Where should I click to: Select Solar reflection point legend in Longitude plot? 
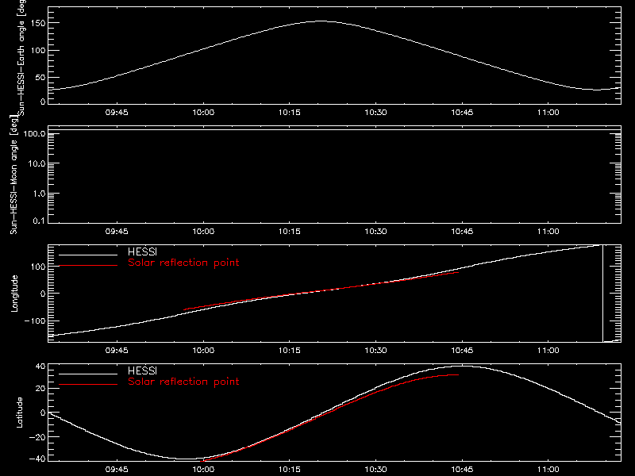point(183,263)
